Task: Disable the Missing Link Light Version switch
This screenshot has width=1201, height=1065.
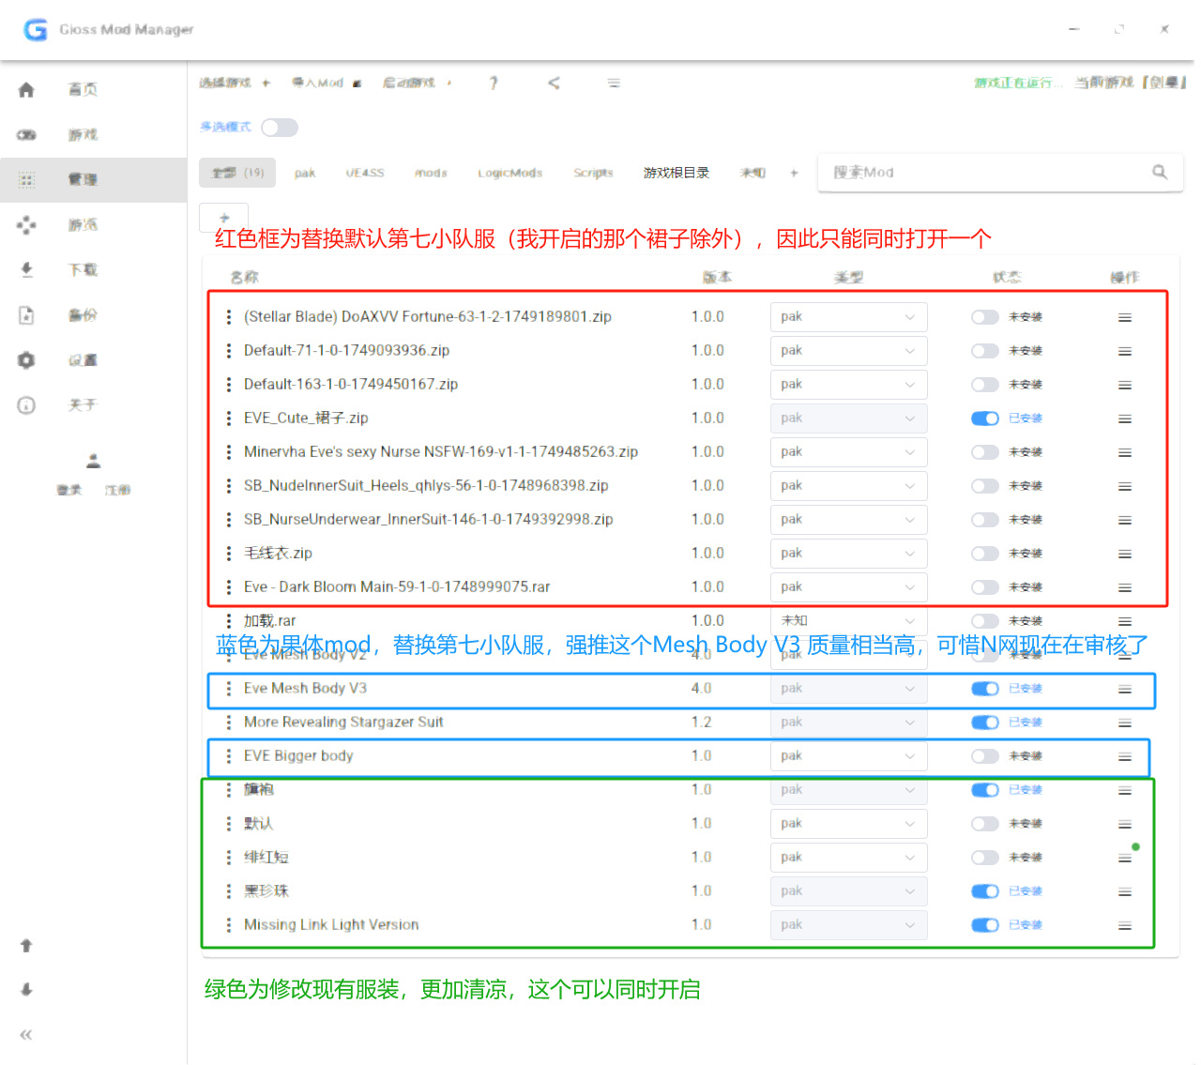Action: coord(984,925)
